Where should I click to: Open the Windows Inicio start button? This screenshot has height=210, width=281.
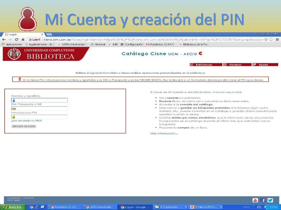pos(13,207)
